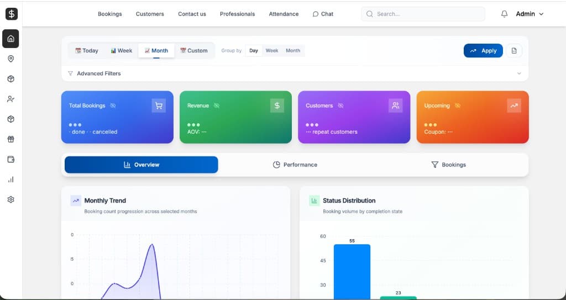Click the cart icon on Total Bookings card
566x300 pixels.
click(x=159, y=106)
